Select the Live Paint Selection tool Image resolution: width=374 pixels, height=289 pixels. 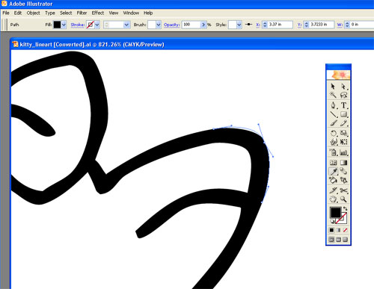(343, 180)
